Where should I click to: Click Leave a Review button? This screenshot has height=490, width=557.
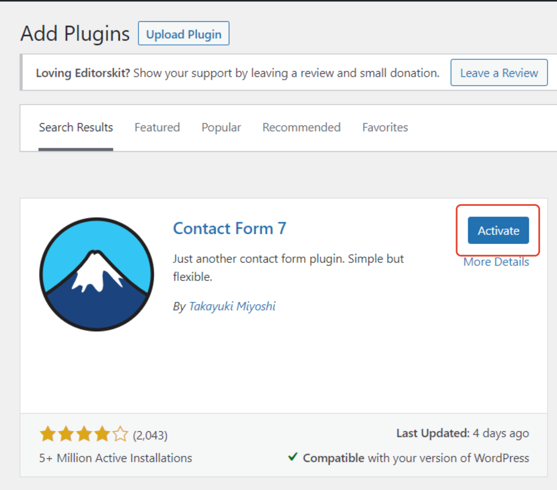[x=499, y=72]
